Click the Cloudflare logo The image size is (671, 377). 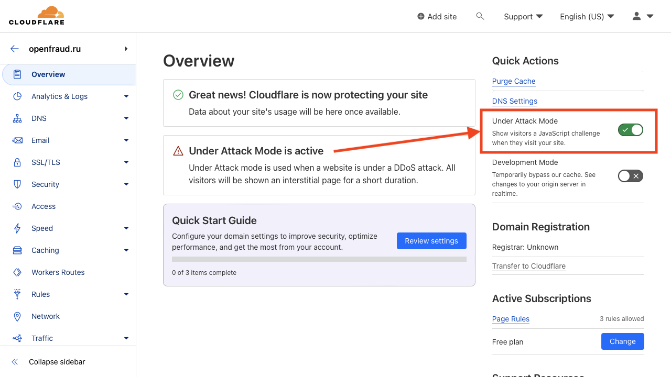point(37,16)
